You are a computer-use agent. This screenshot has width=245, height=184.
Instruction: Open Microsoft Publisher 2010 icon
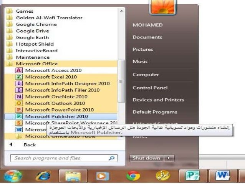tap(19, 116)
